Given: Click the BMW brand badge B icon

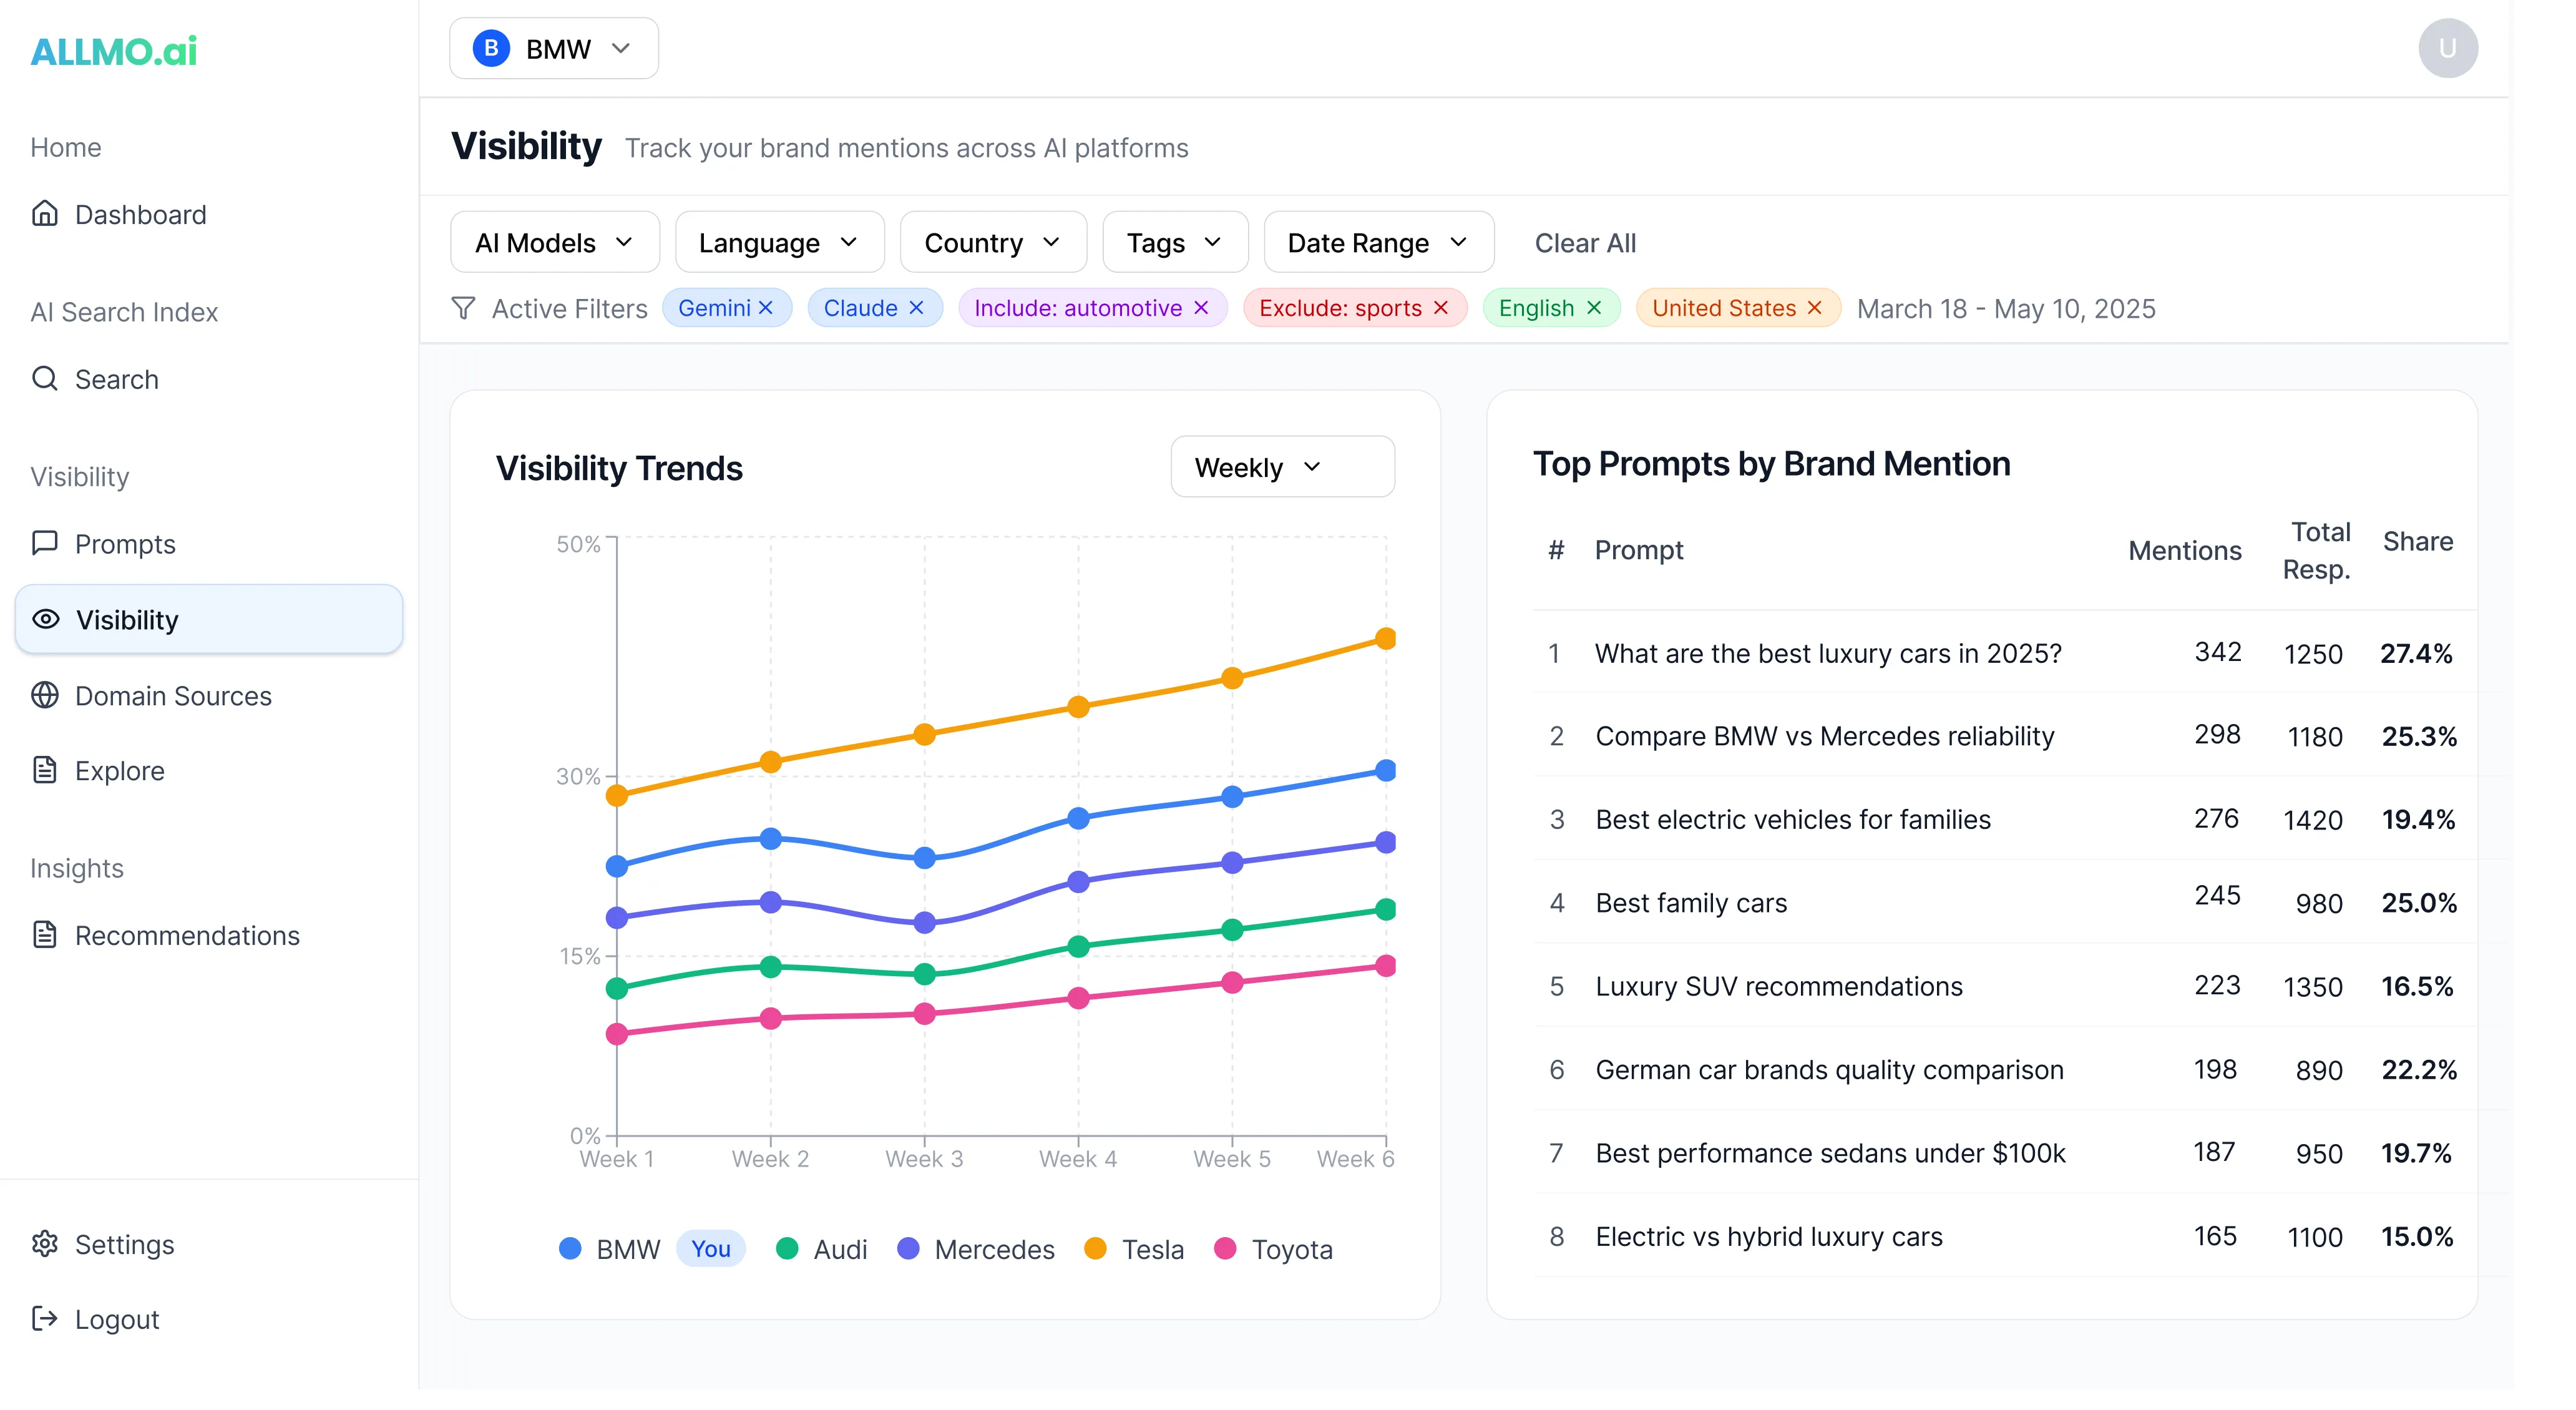Looking at the screenshot, I should tap(491, 48).
